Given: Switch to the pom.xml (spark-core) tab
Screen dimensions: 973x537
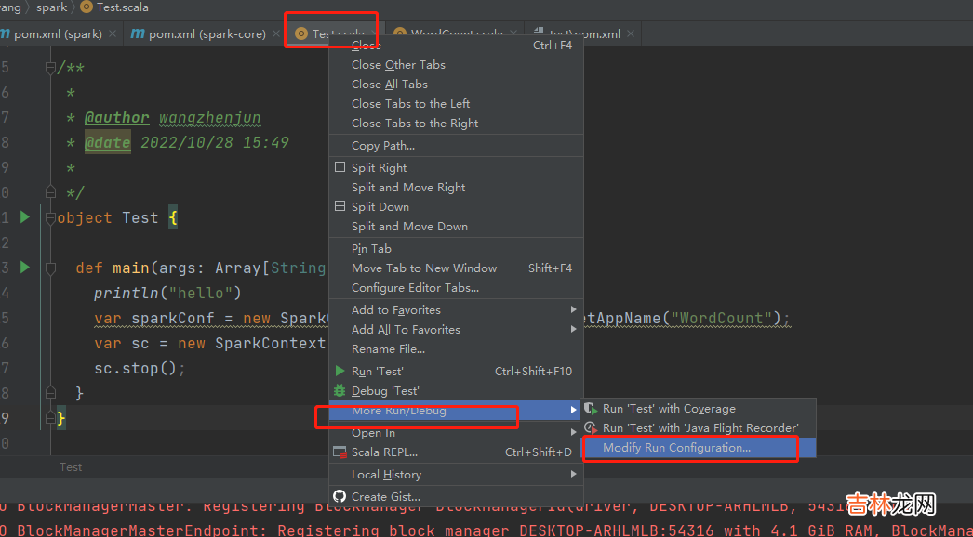Looking at the screenshot, I should pyautogui.click(x=207, y=34).
